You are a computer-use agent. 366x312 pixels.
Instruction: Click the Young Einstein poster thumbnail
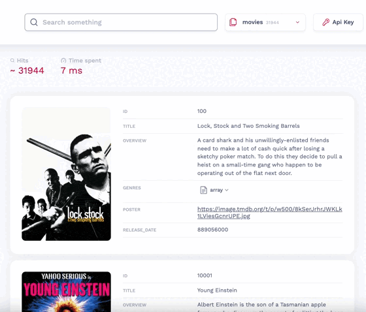[66, 292]
